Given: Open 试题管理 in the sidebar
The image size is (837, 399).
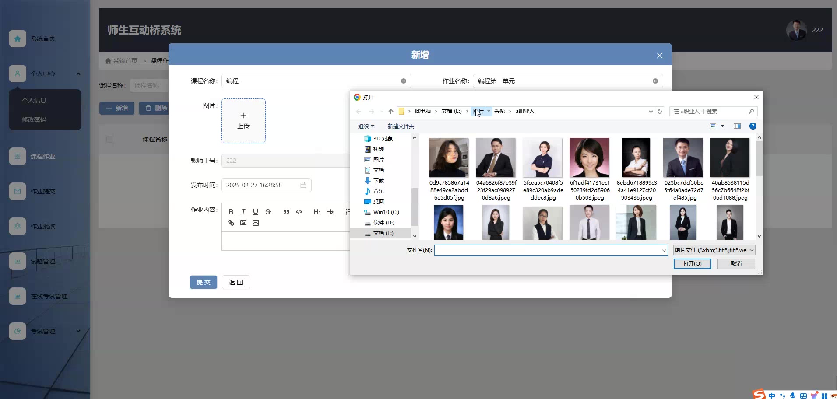Looking at the screenshot, I should tap(43, 261).
